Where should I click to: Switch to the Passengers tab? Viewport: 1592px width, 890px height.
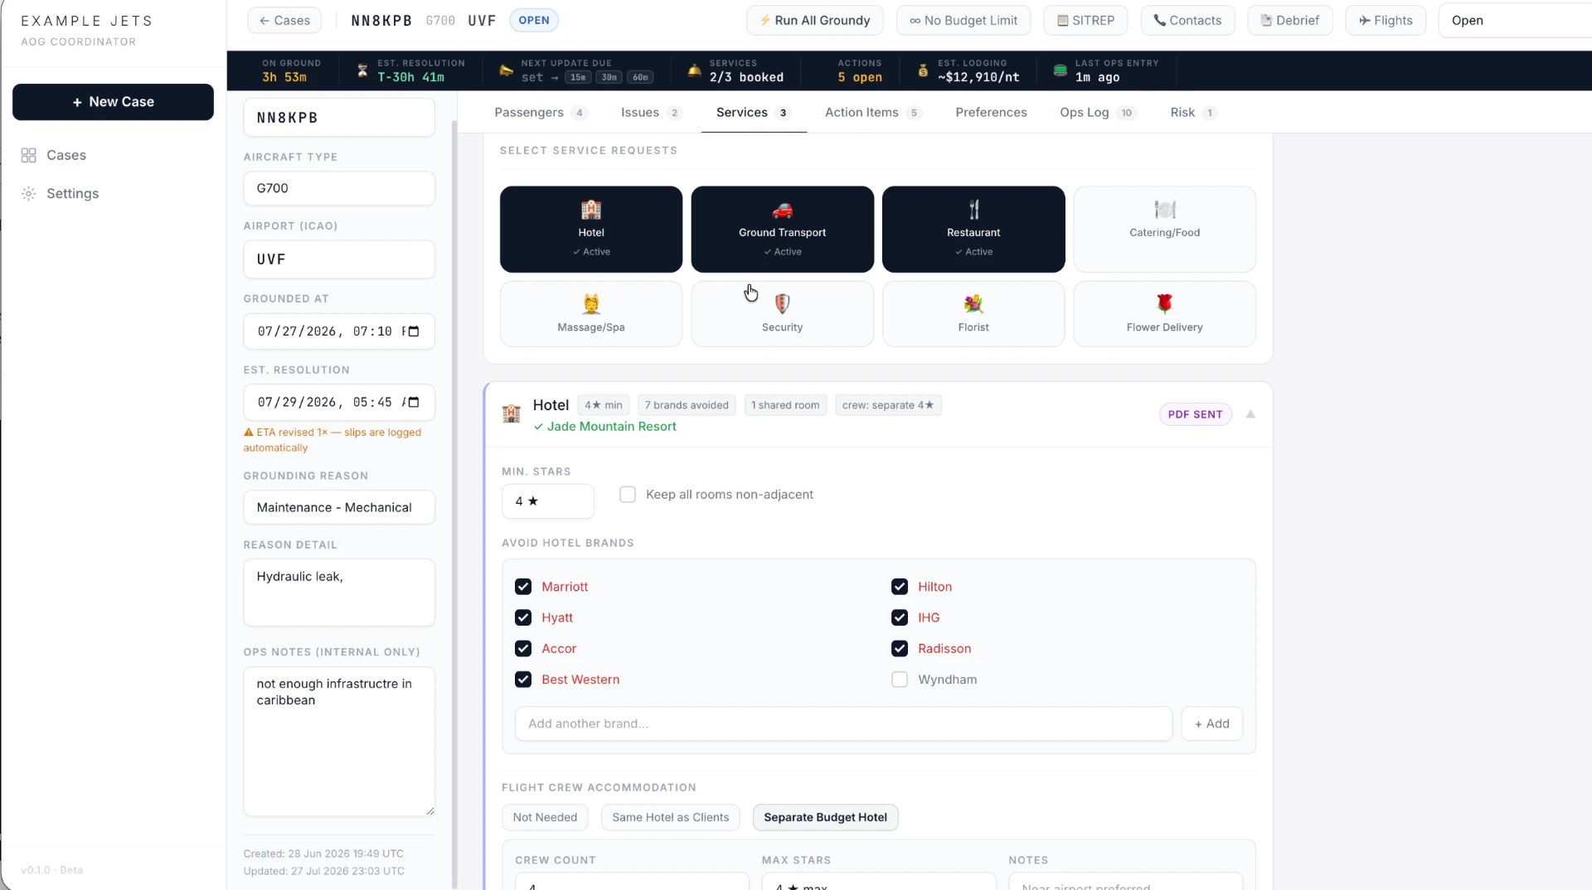click(x=540, y=113)
